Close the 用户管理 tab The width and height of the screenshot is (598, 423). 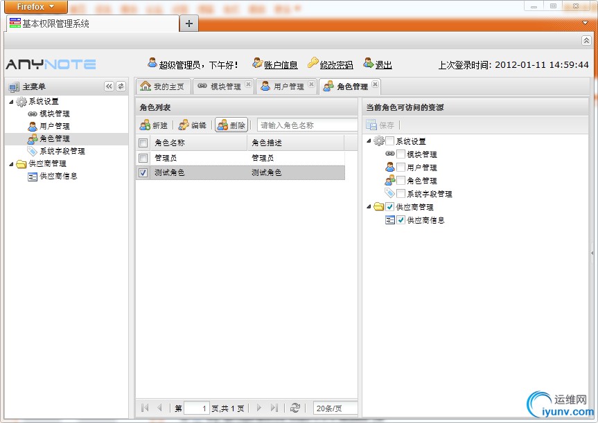[312, 84]
